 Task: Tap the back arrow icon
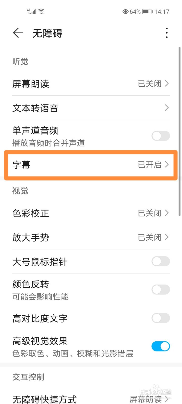[18, 33]
